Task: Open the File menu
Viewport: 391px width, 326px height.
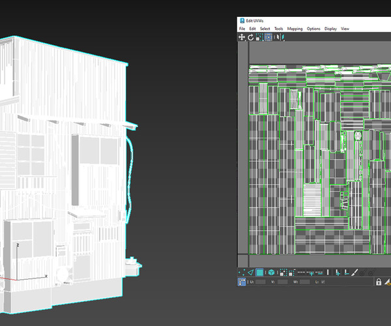Action: click(x=242, y=29)
